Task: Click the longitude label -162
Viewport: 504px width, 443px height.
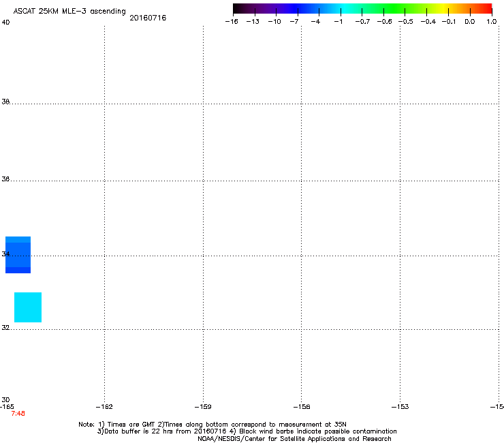Action: pos(104,407)
